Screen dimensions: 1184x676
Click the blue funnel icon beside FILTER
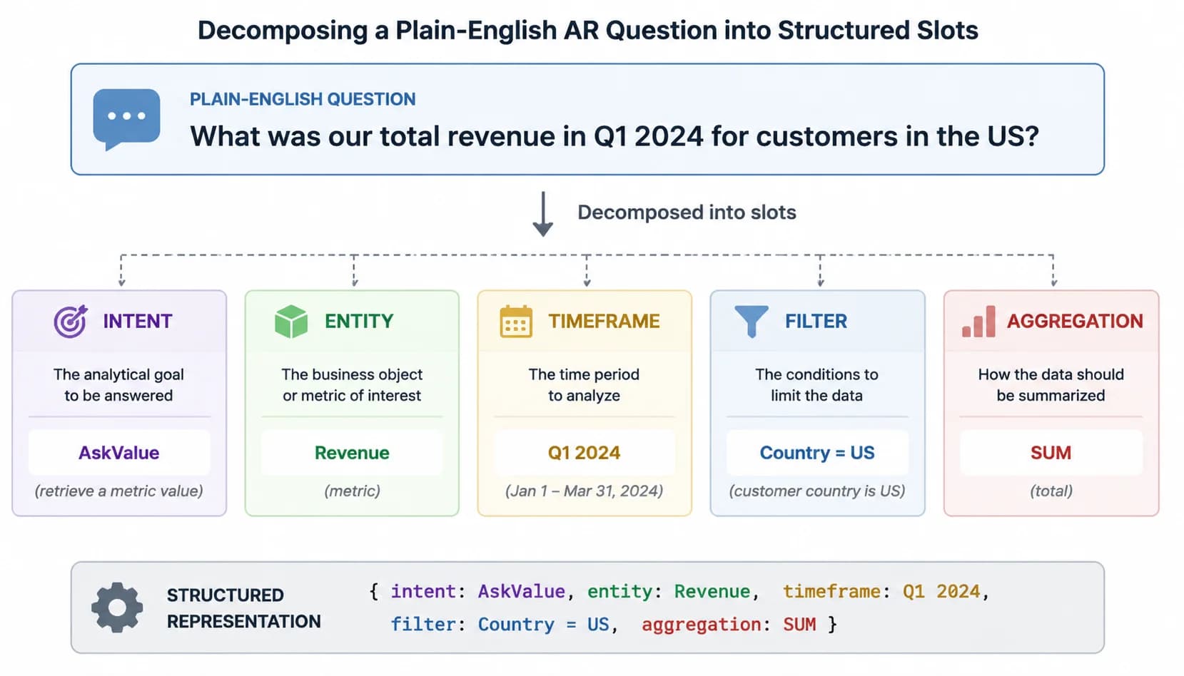752,322
